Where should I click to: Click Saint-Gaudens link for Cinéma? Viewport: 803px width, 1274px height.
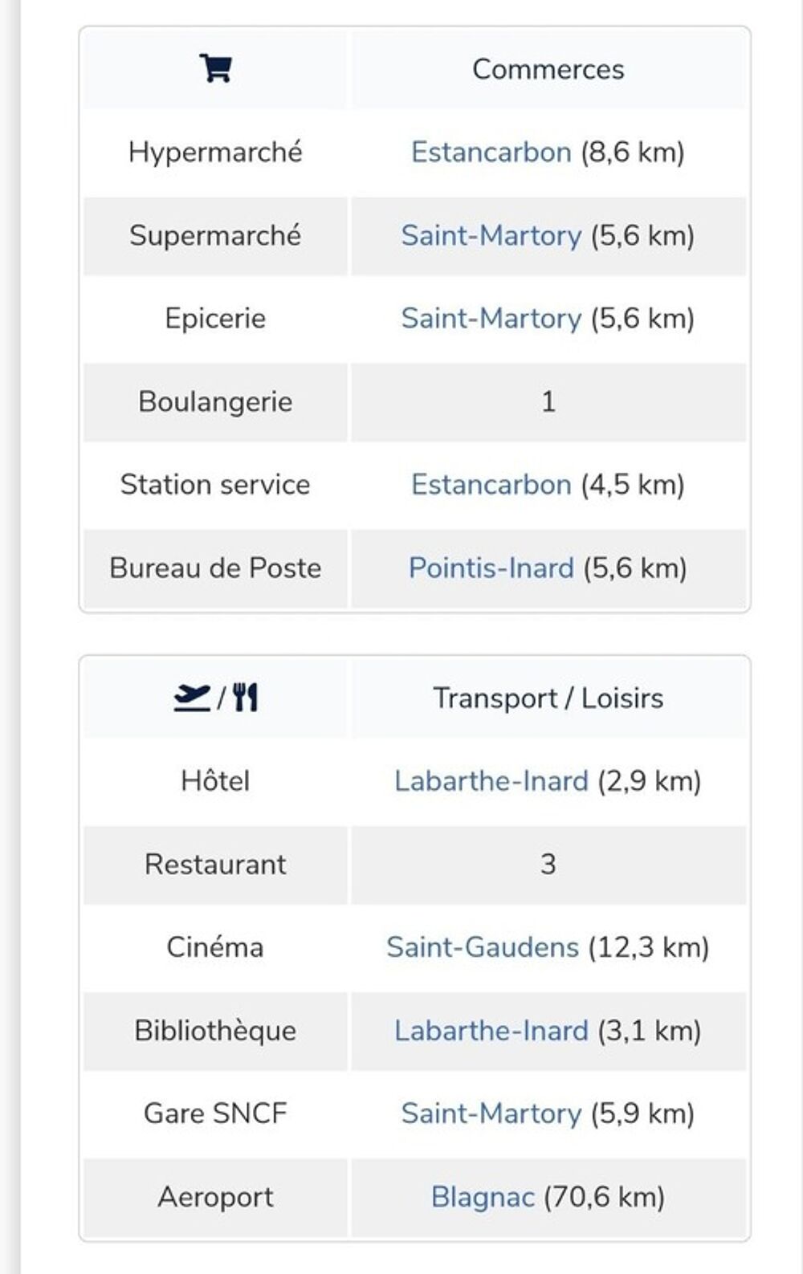[x=483, y=946]
